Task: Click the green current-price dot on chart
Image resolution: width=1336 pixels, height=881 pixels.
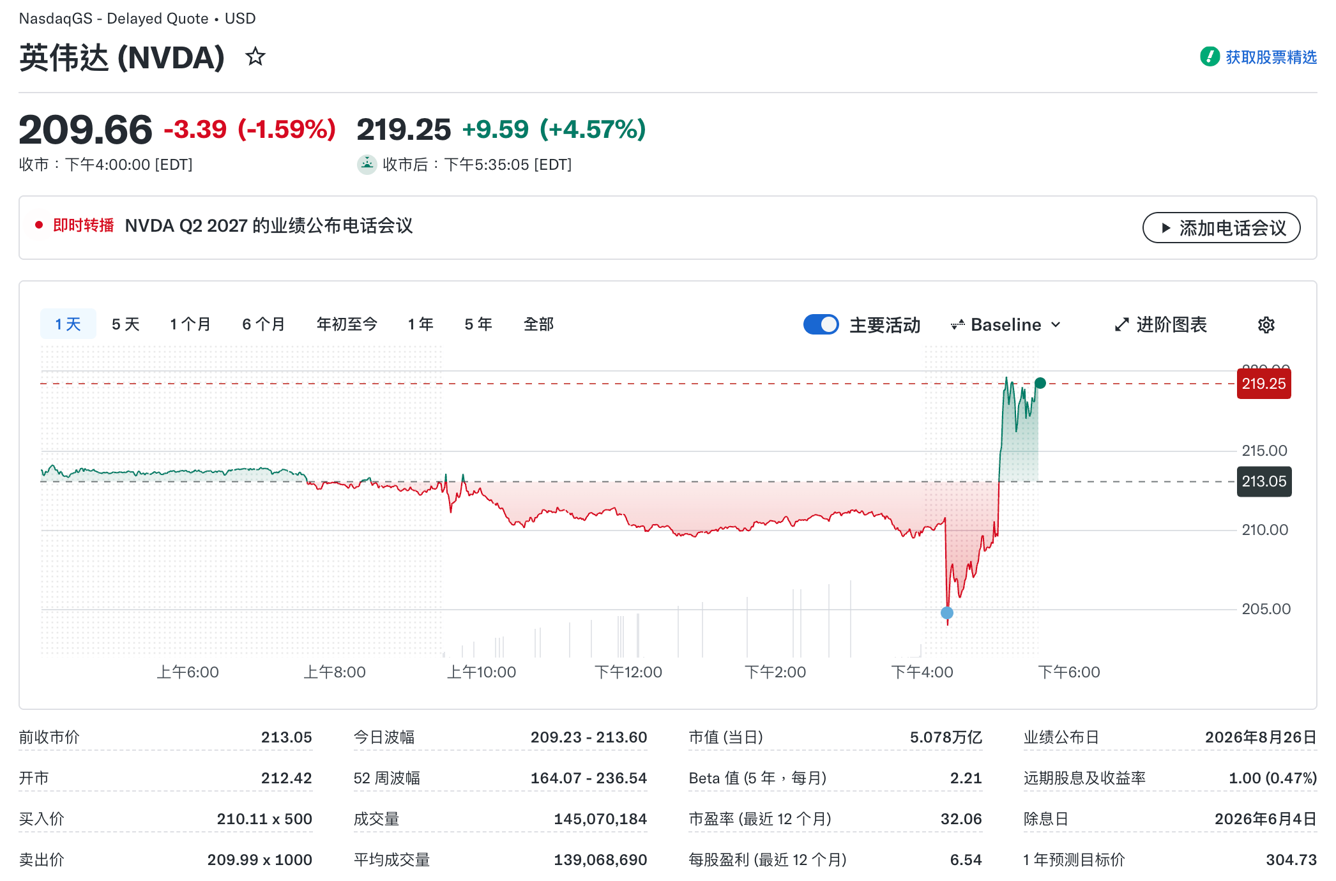Action: (x=1040, y=383)
